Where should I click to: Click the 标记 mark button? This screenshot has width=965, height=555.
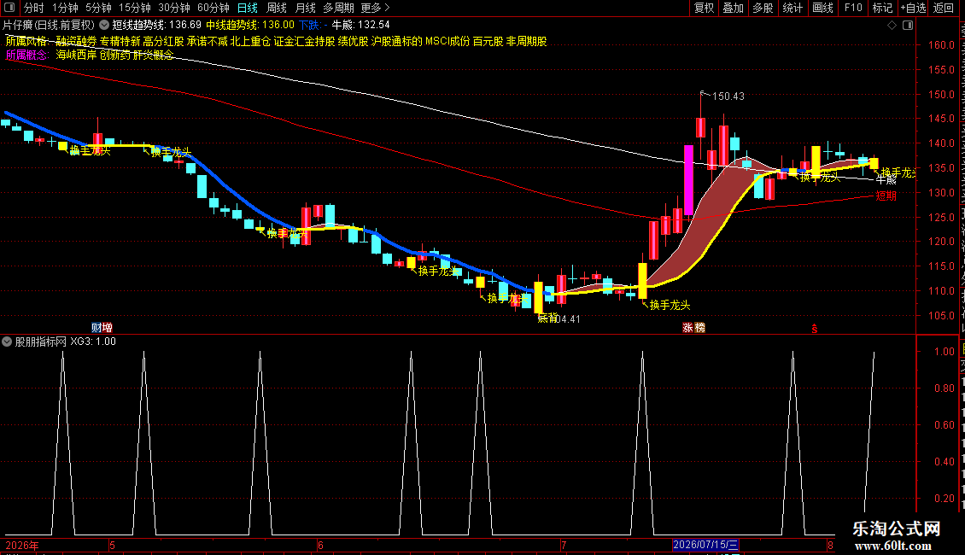(x=882, y=8)
